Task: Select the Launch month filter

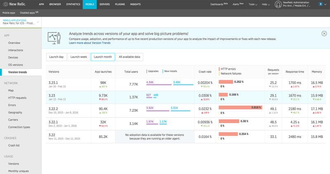Action: coord(103,57)
